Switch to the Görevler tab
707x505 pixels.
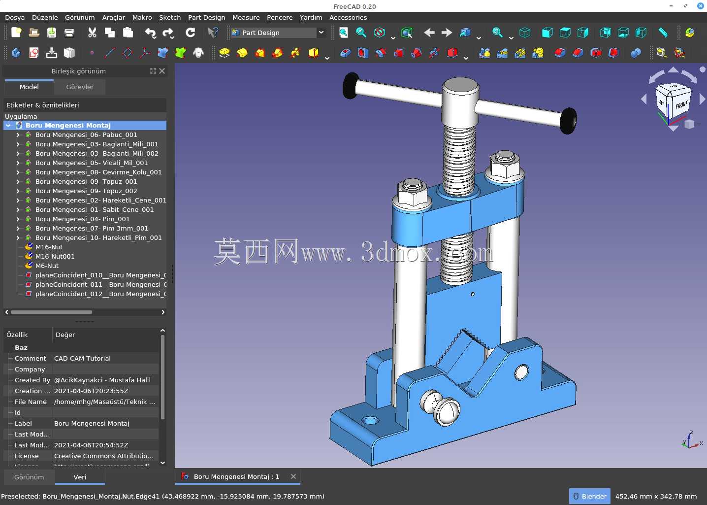pyautogui.click(x=80, y=87)
